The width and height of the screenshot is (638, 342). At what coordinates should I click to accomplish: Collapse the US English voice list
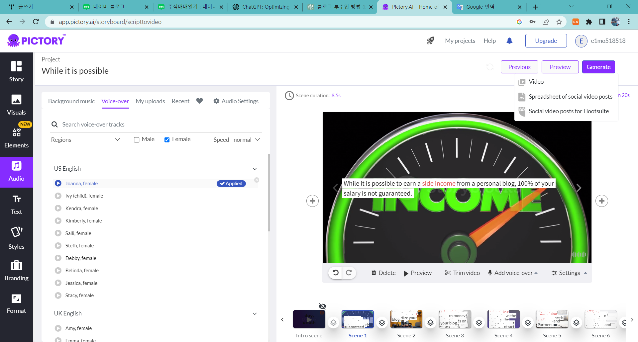[255, 169]
